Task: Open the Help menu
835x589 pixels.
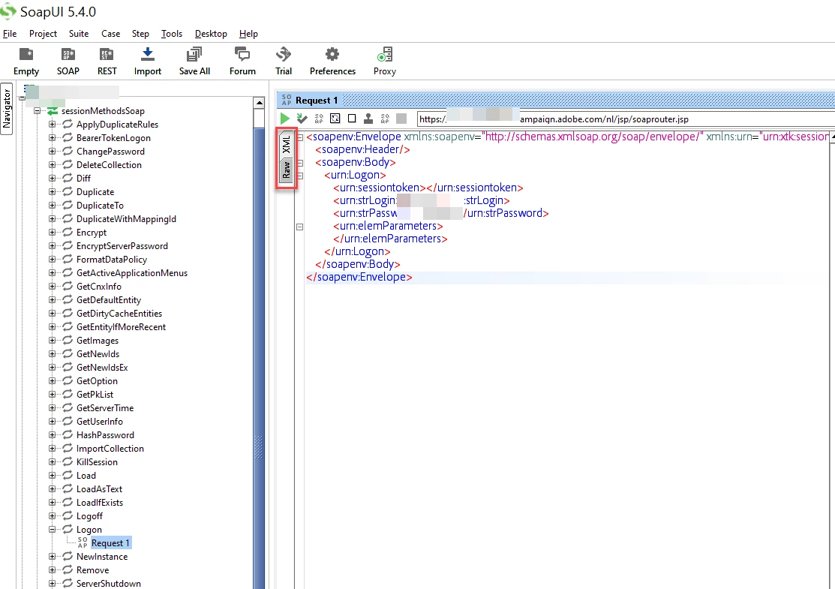Action: [248, 34]
